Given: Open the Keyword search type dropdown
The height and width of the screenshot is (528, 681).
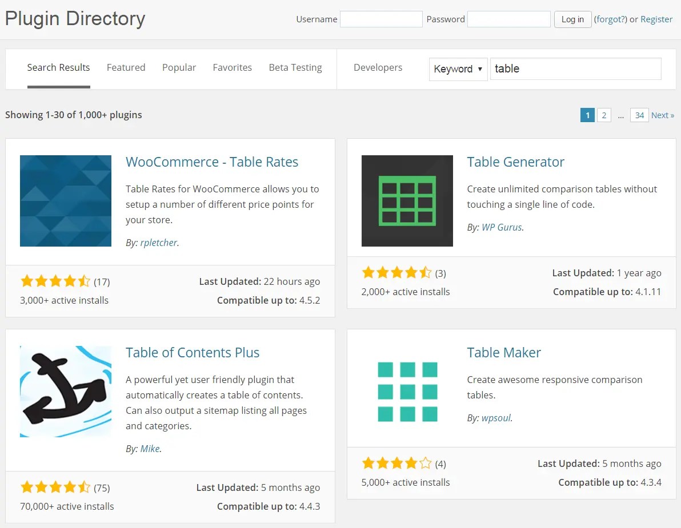Looking at the screenshot, I should (458, 69).
